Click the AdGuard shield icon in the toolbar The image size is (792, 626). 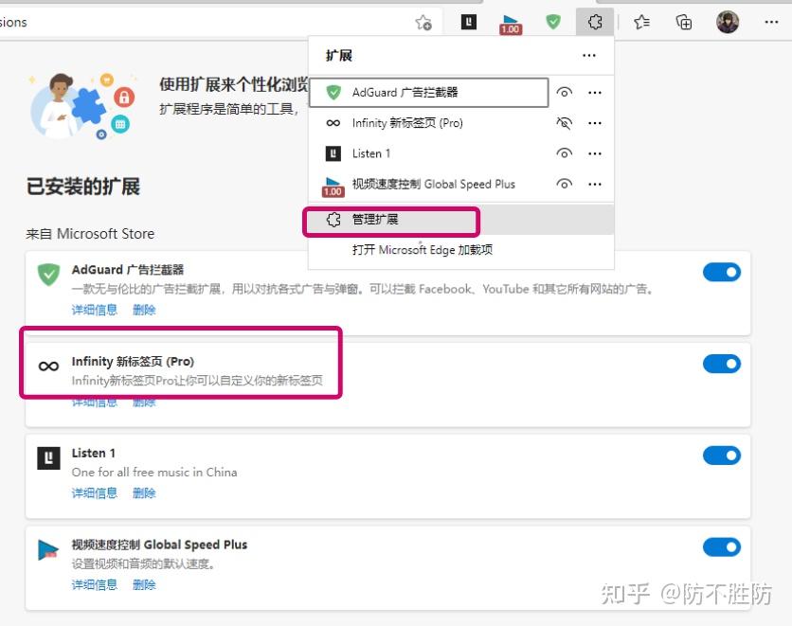tap(552, 21)
